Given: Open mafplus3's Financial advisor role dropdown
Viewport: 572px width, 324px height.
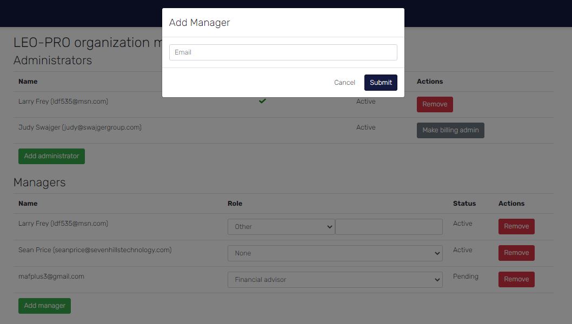Looking at the screenshot, I should (x=335, y=279).
